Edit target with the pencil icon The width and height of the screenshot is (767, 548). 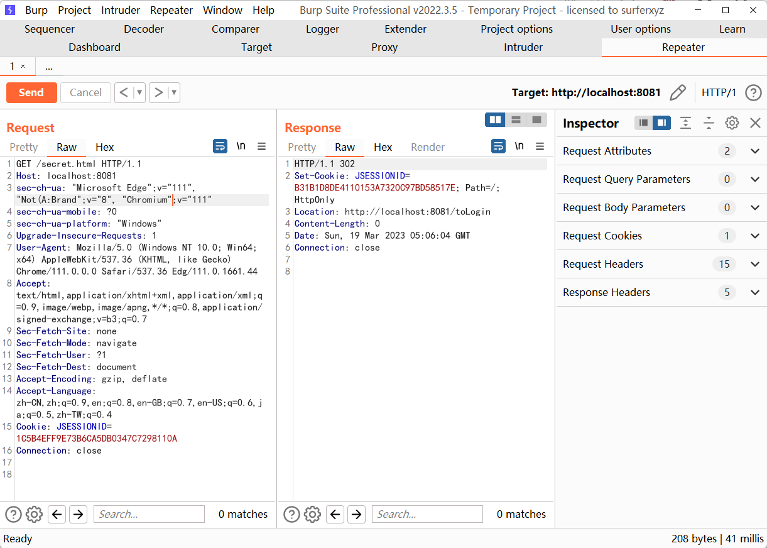click(678, 92)
